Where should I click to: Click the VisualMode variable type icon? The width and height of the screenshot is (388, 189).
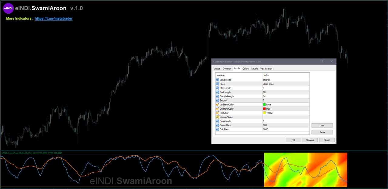point(217,80)
